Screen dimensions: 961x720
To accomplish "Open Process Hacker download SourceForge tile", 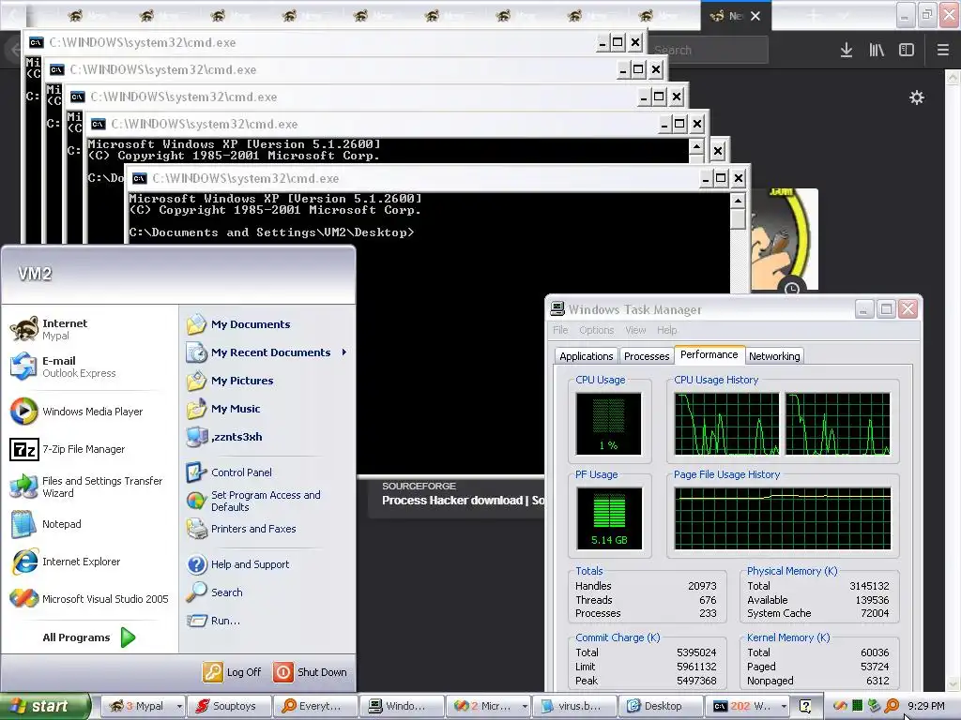I will pyautogui.click(x=457, y=497).
